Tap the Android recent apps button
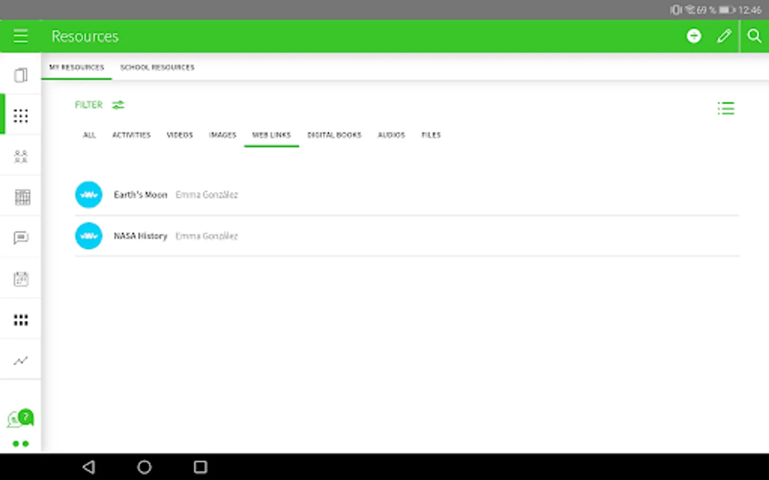 point(200,467)
